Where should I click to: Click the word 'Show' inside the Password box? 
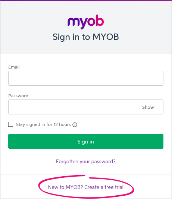(x=148, y=107)
